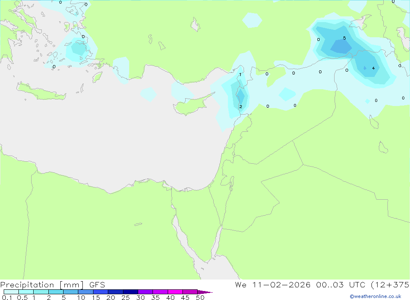Viewport: 410px width, 300px height.
Task: Click the date 'We 11-02-2026'
Action: tap(273, 285)
